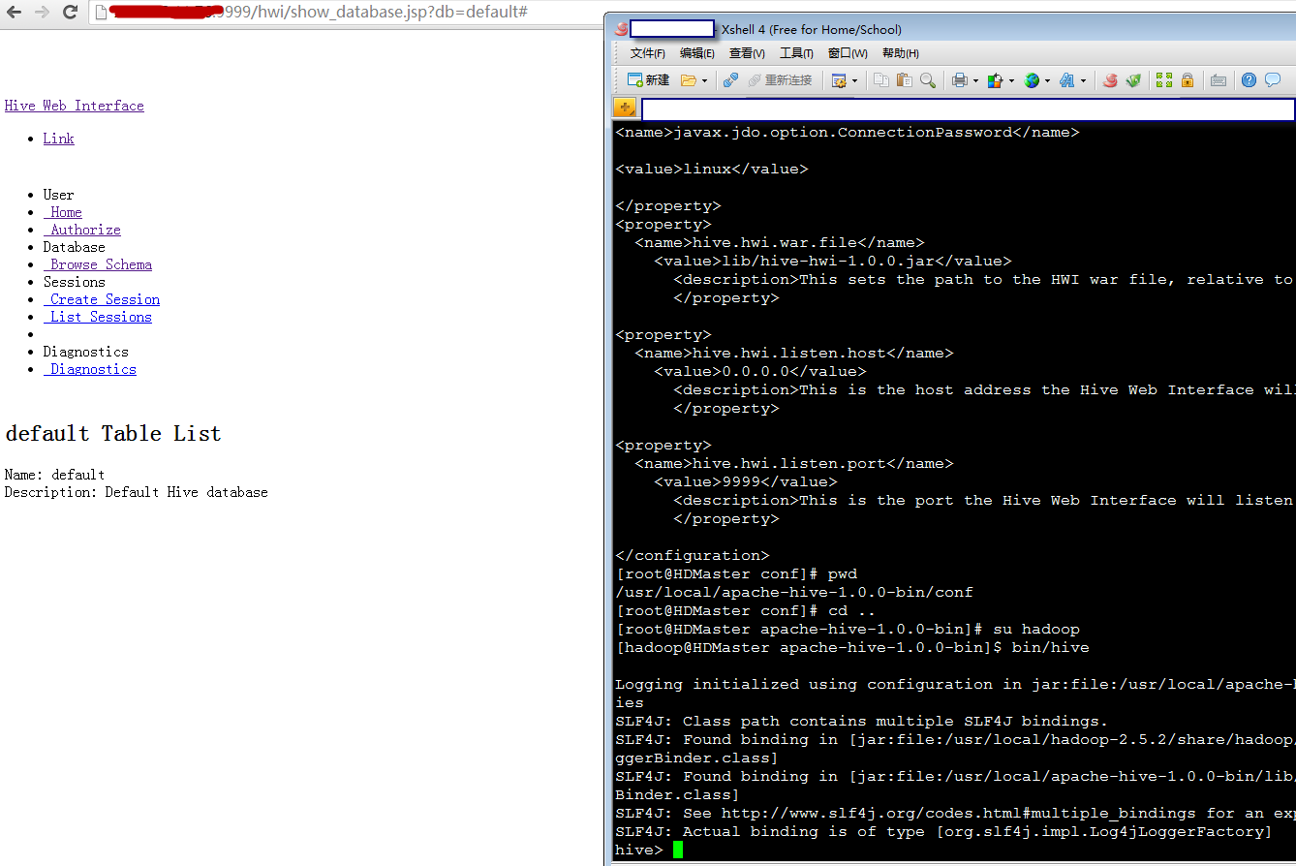Open the Diagnostics link
This screenshot has width=1296, height=866.
[x=90, y=369]
